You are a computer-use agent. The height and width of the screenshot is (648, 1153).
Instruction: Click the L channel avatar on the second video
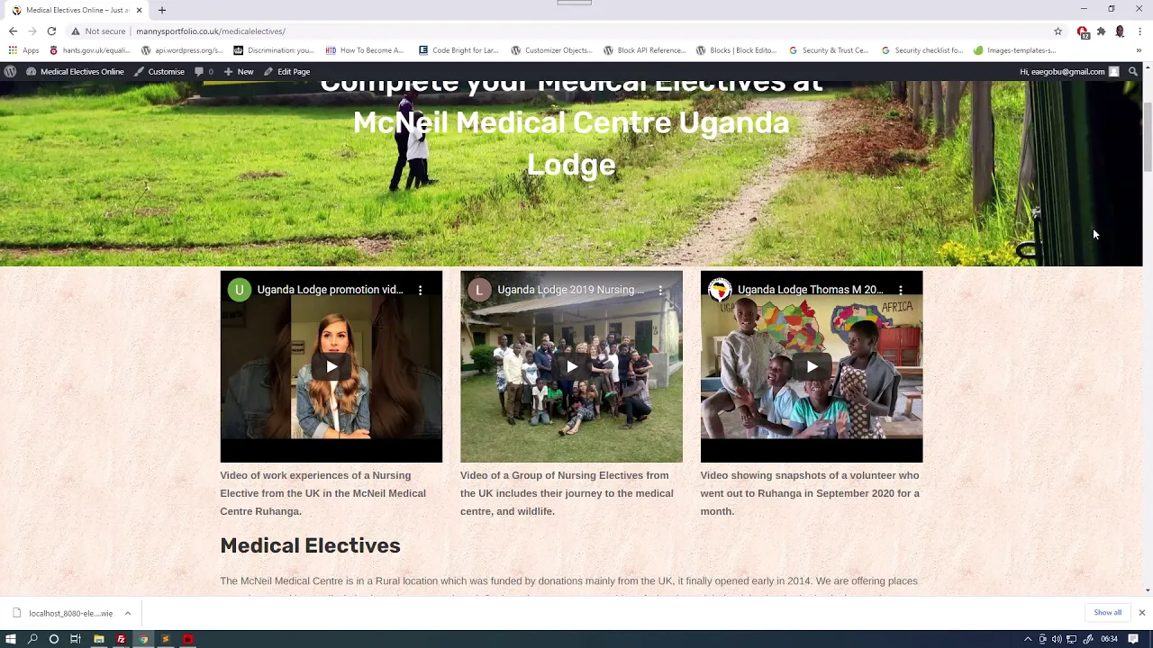point(479,290)
